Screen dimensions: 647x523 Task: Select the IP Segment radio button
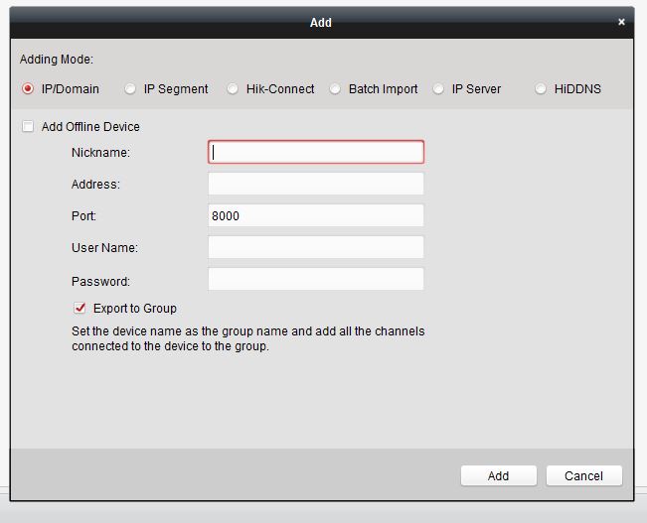coord(130,89)
